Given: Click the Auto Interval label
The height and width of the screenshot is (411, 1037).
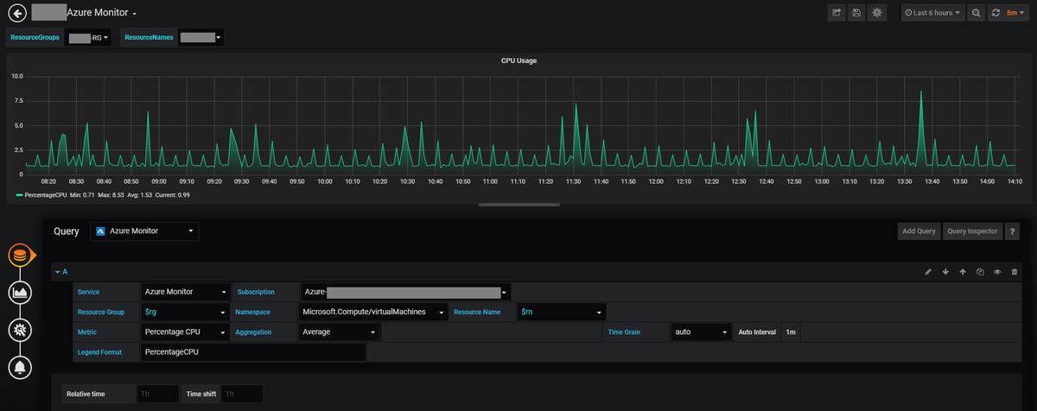Looking at the screenshot, I should point(757,331).
